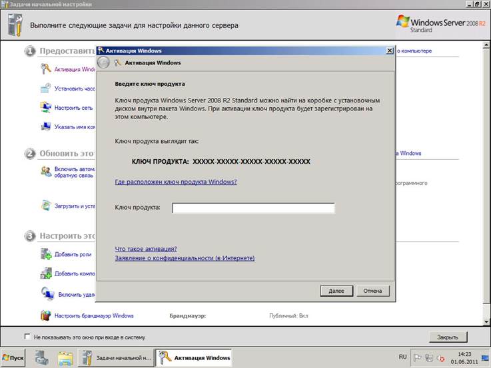Image resolution: width=491 pixels, height=368 pixels.
Task: Click the network icon beside Настроить сеть
Action: 46,107
